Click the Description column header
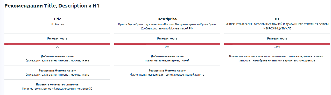 pos(167,19)
